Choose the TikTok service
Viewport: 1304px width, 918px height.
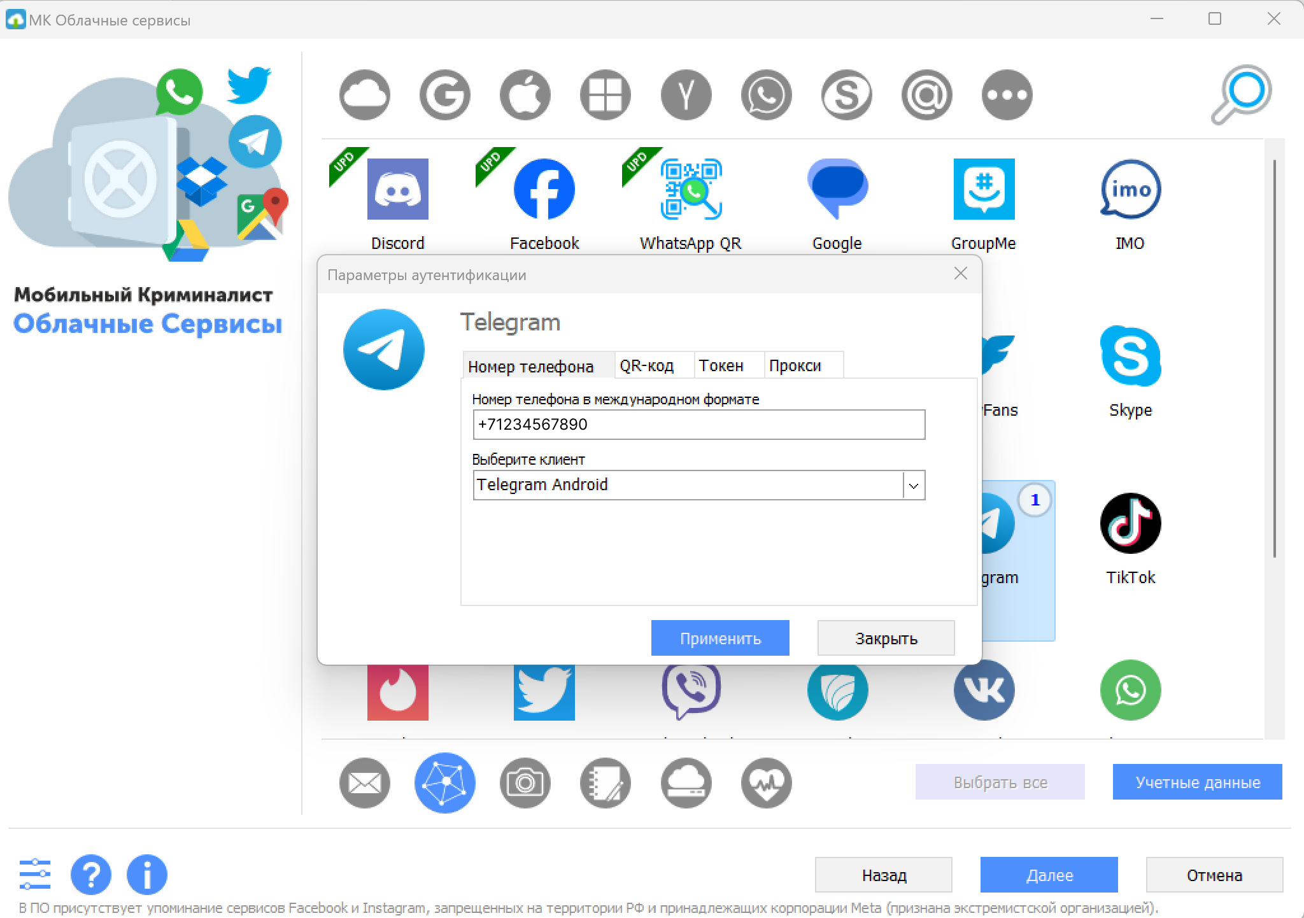[x=1130, y=538]
